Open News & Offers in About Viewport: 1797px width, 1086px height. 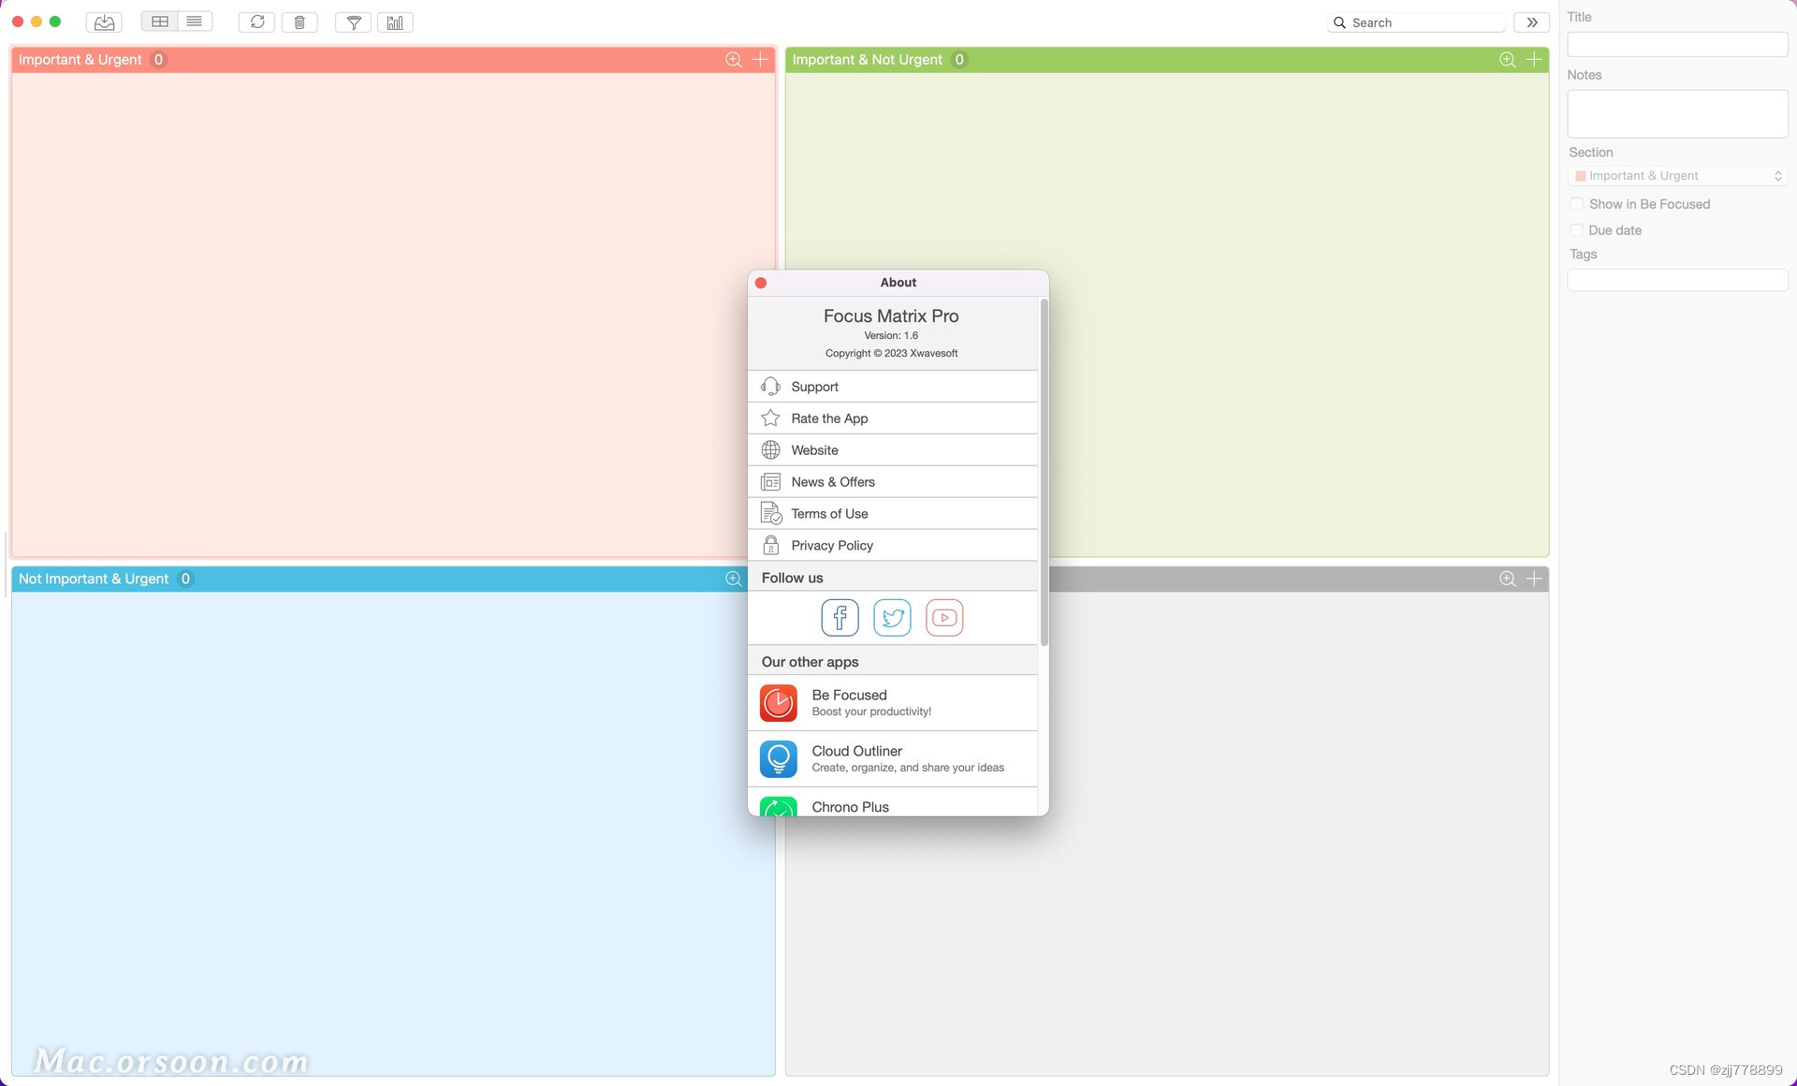pyautogui.click(x=893, y=482)
